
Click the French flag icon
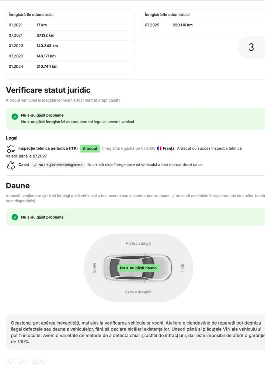[159, 148]
